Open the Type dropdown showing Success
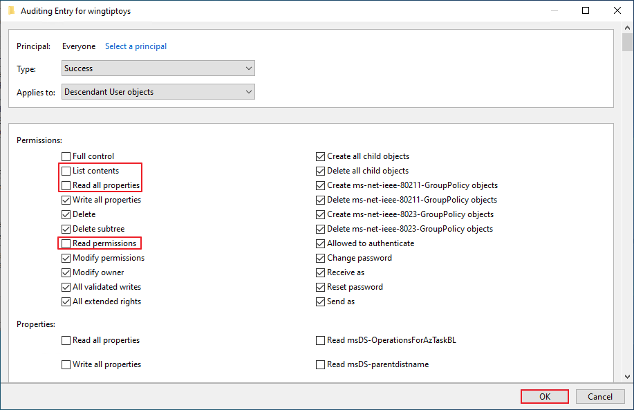Viewport: 634px width, 410px height. click(x=158, y=68)
